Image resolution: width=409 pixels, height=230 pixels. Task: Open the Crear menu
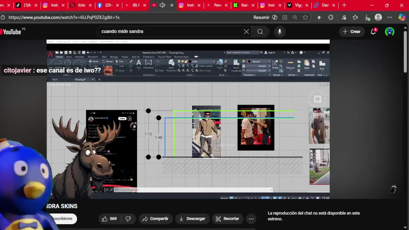[x=352, y=31]
